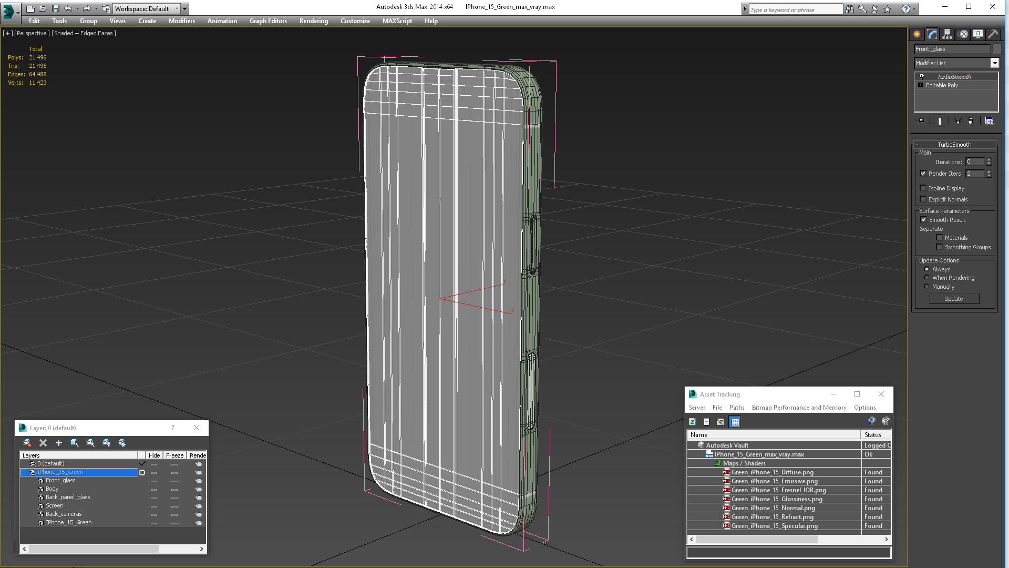The image size is (1009, 568).
Task: Select Manually update option
Action: (x=926, y=287)
